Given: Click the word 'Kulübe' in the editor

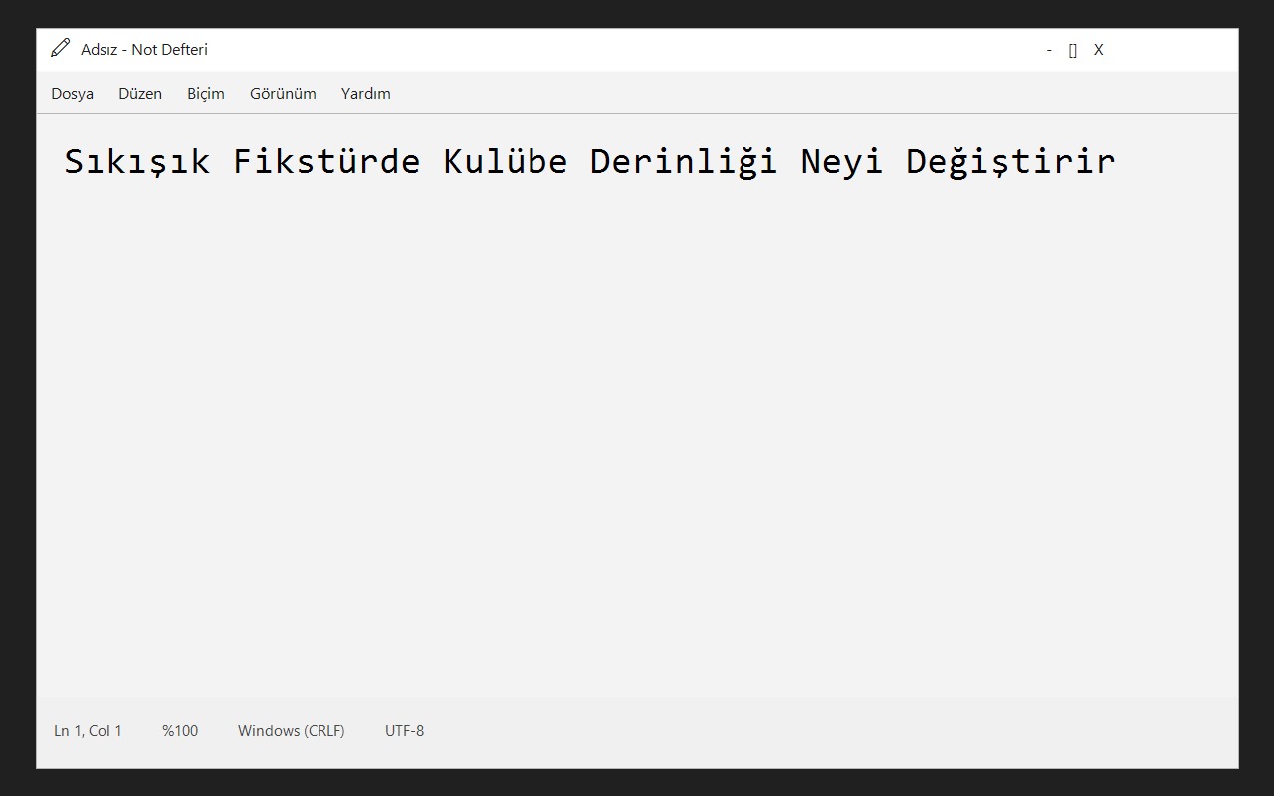Looking at the screenshot, I should click(x=506, y=161).
